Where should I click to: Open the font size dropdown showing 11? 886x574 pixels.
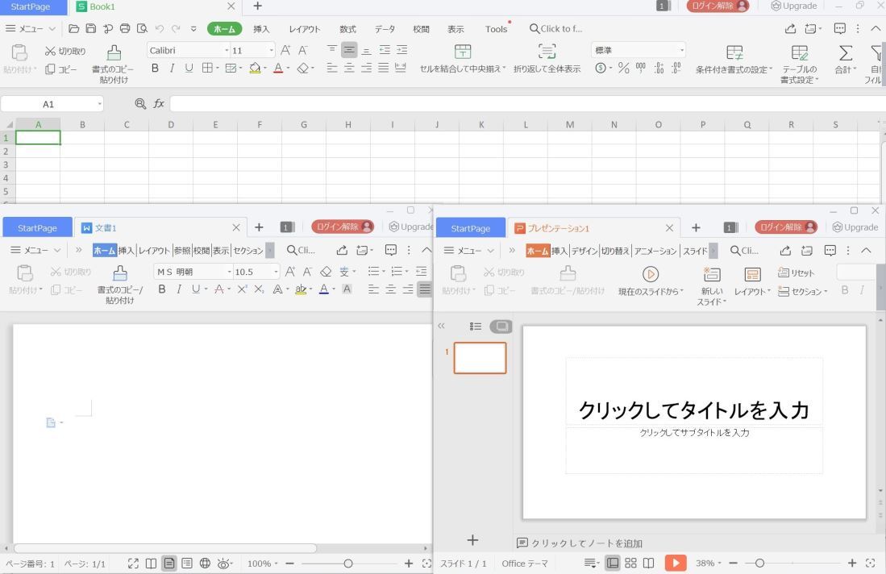269,50
